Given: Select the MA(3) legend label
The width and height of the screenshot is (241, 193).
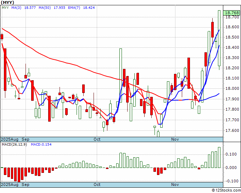Looking at the screenshot, I should (x=16, y=8).
